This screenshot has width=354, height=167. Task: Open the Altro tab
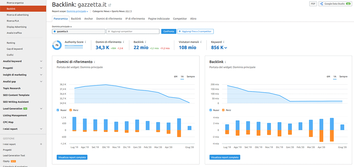click(x=193, y=19)
